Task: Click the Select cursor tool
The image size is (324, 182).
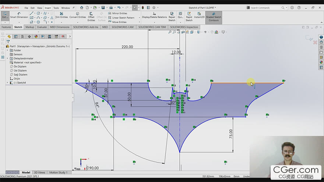Action: 134,8
